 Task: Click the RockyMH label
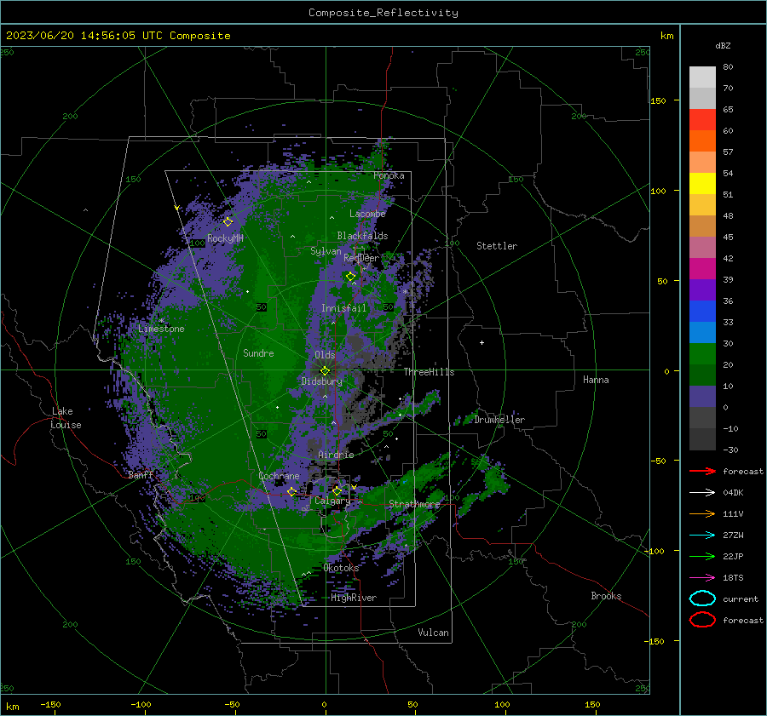pos(225,238)
